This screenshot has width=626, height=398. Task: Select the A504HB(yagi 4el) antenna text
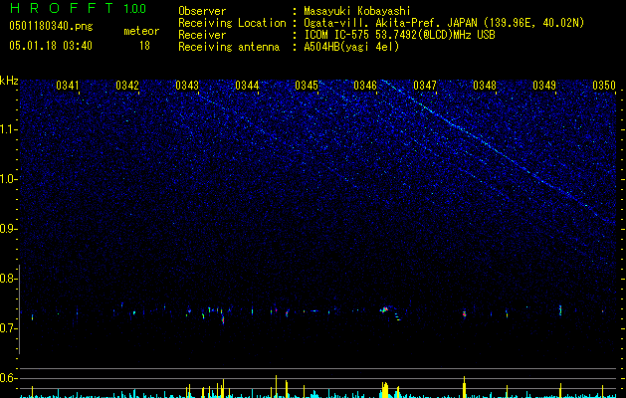point(351,47)
